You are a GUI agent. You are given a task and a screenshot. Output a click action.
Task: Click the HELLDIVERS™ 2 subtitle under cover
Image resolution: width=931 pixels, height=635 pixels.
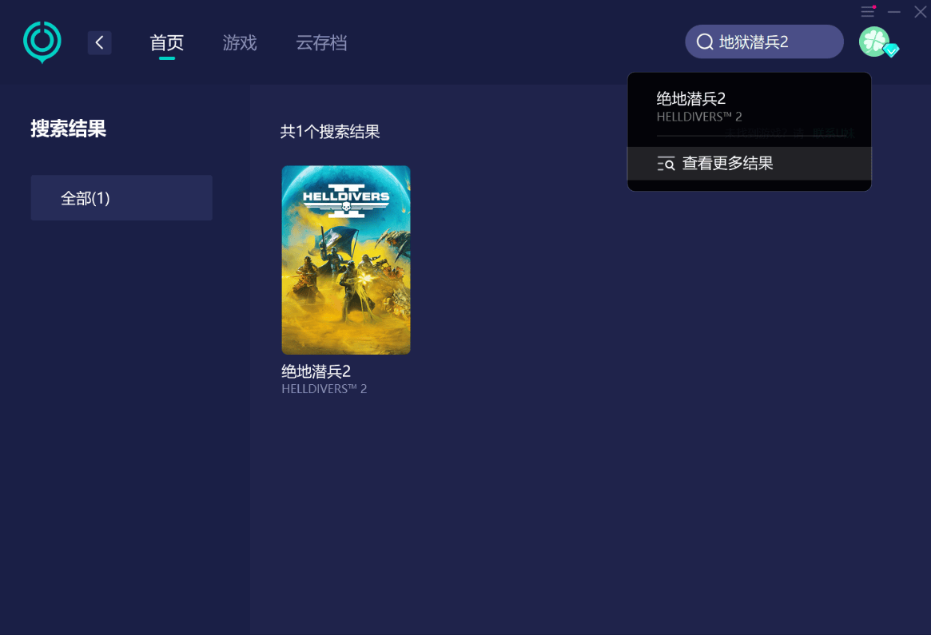[324, 389]
